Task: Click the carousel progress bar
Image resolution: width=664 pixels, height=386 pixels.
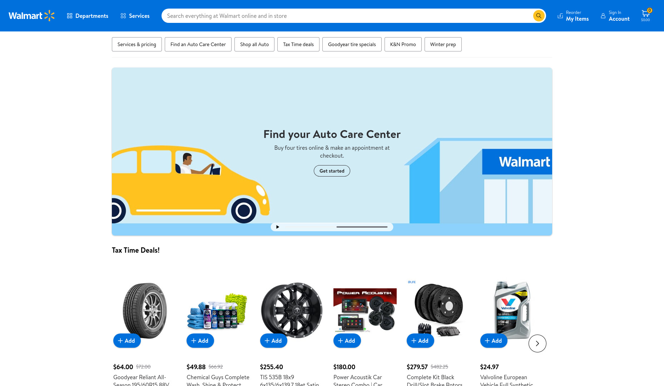Action: 362,227
